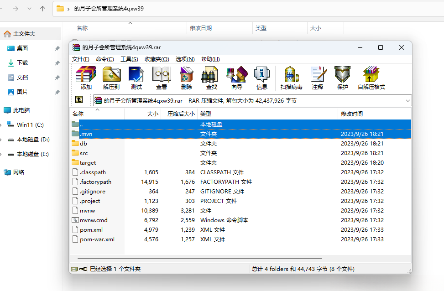The image size is (444, 291).
Task: Open Home (主文件夹) in Explorer sidebar
Action: [31, 34]
